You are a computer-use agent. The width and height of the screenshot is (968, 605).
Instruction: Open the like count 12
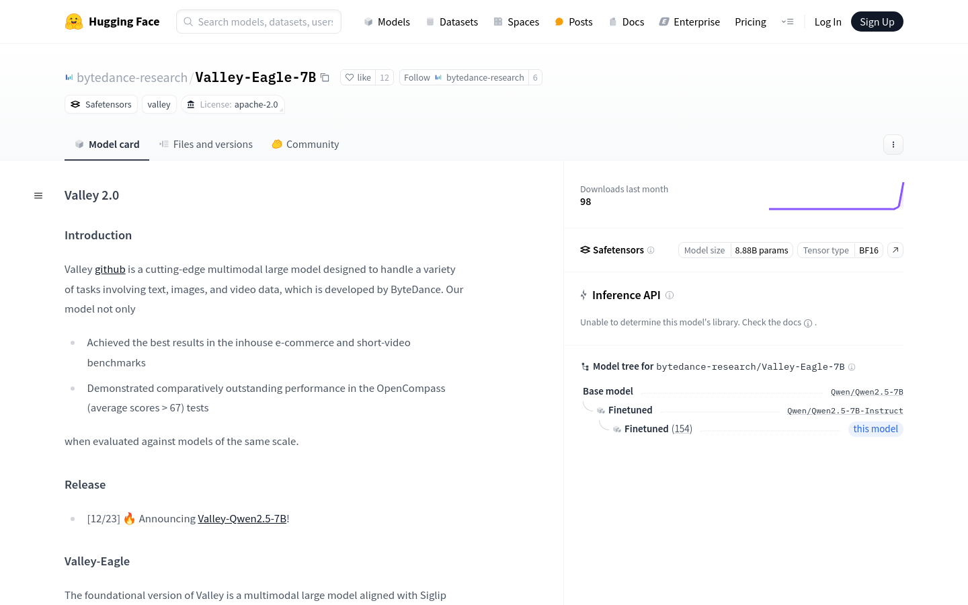(x=385, y=77)
